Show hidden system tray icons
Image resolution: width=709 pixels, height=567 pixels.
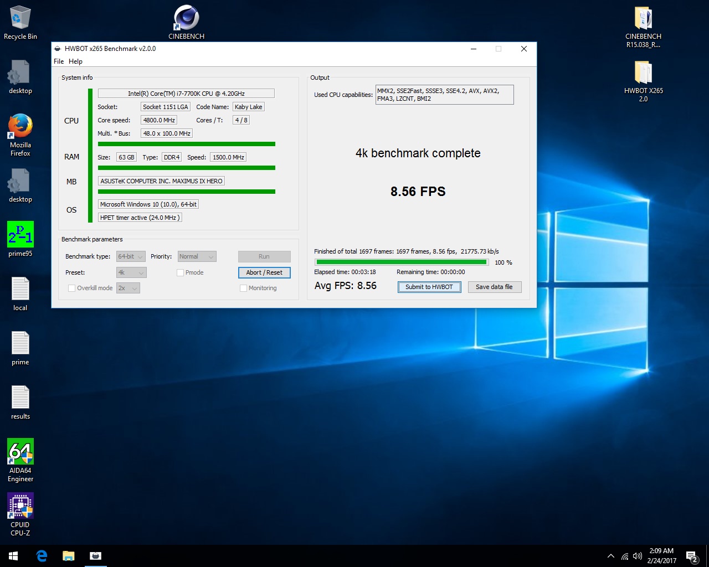(610, 556)
